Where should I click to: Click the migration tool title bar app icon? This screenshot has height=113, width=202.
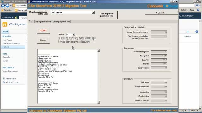[29, 2]
